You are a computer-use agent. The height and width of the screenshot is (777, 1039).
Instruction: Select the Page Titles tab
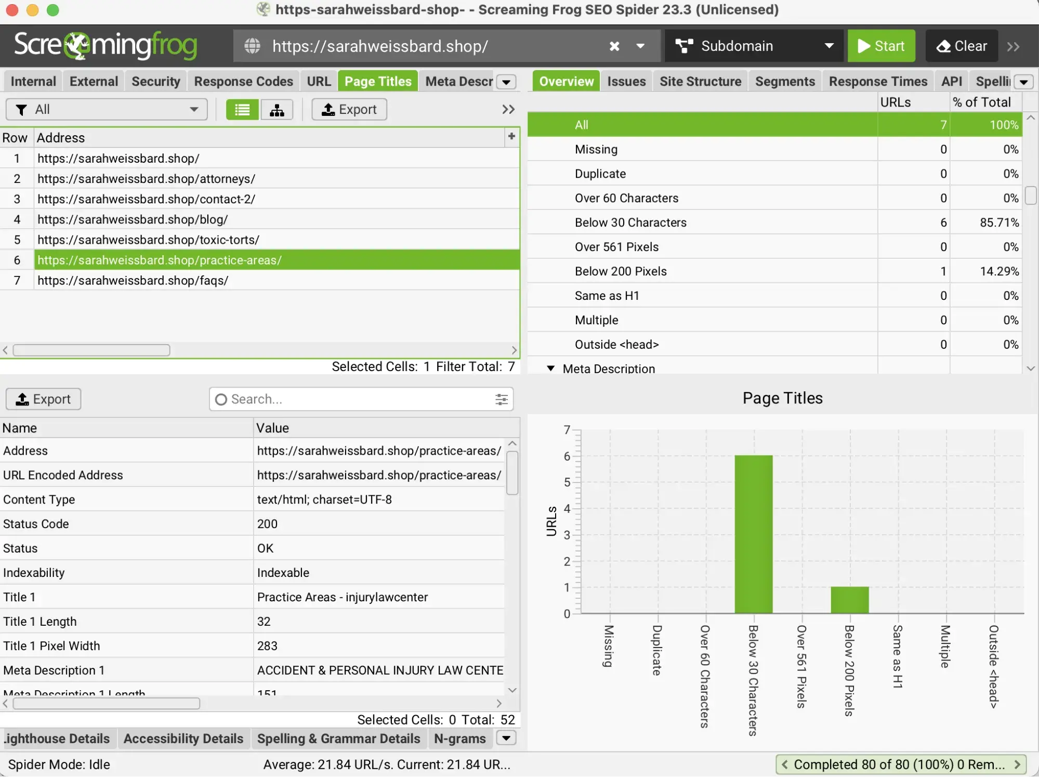click(x=378, y=82)
